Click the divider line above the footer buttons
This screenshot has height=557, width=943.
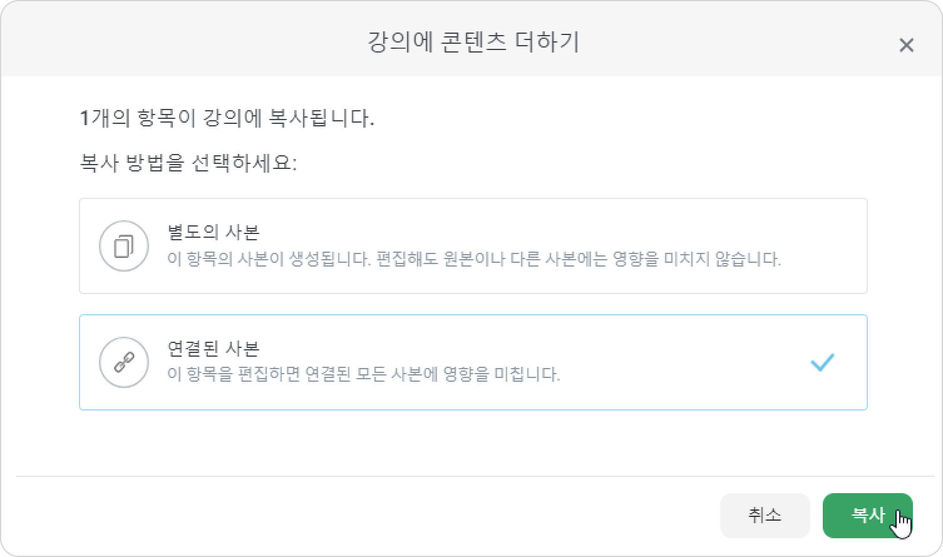[x=475, y=476]
